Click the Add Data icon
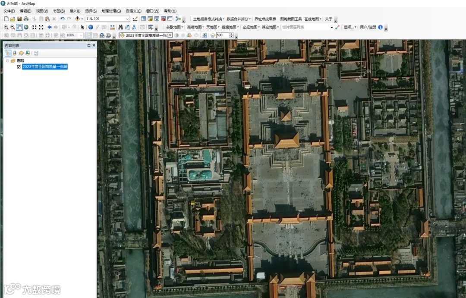Viewport: 466px width, 298px height. pos(78,19)
